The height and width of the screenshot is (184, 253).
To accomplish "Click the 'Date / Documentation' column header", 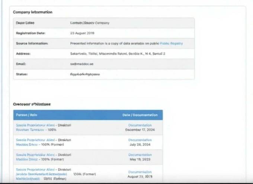I will click(x=140, y=115).
